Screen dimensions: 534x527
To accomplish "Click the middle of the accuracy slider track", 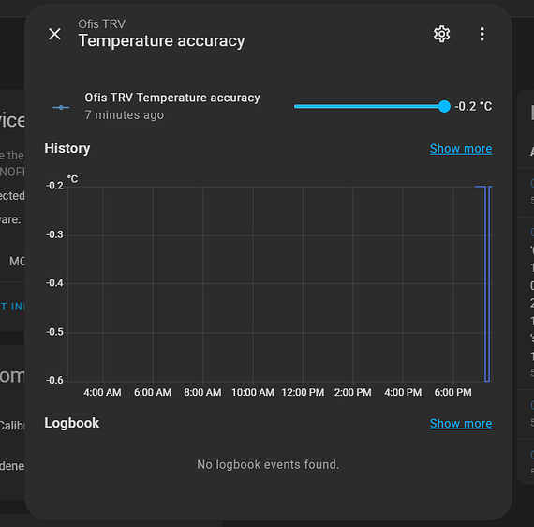I will 369,106.
